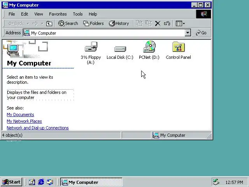The image size is (249, 187).
Task: Follow the My Network Places link
Action: point(24,121)
